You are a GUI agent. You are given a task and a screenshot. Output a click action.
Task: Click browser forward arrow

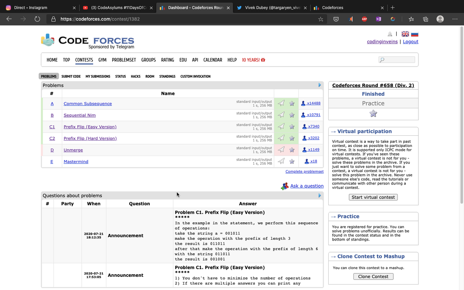tap(23, 19)
